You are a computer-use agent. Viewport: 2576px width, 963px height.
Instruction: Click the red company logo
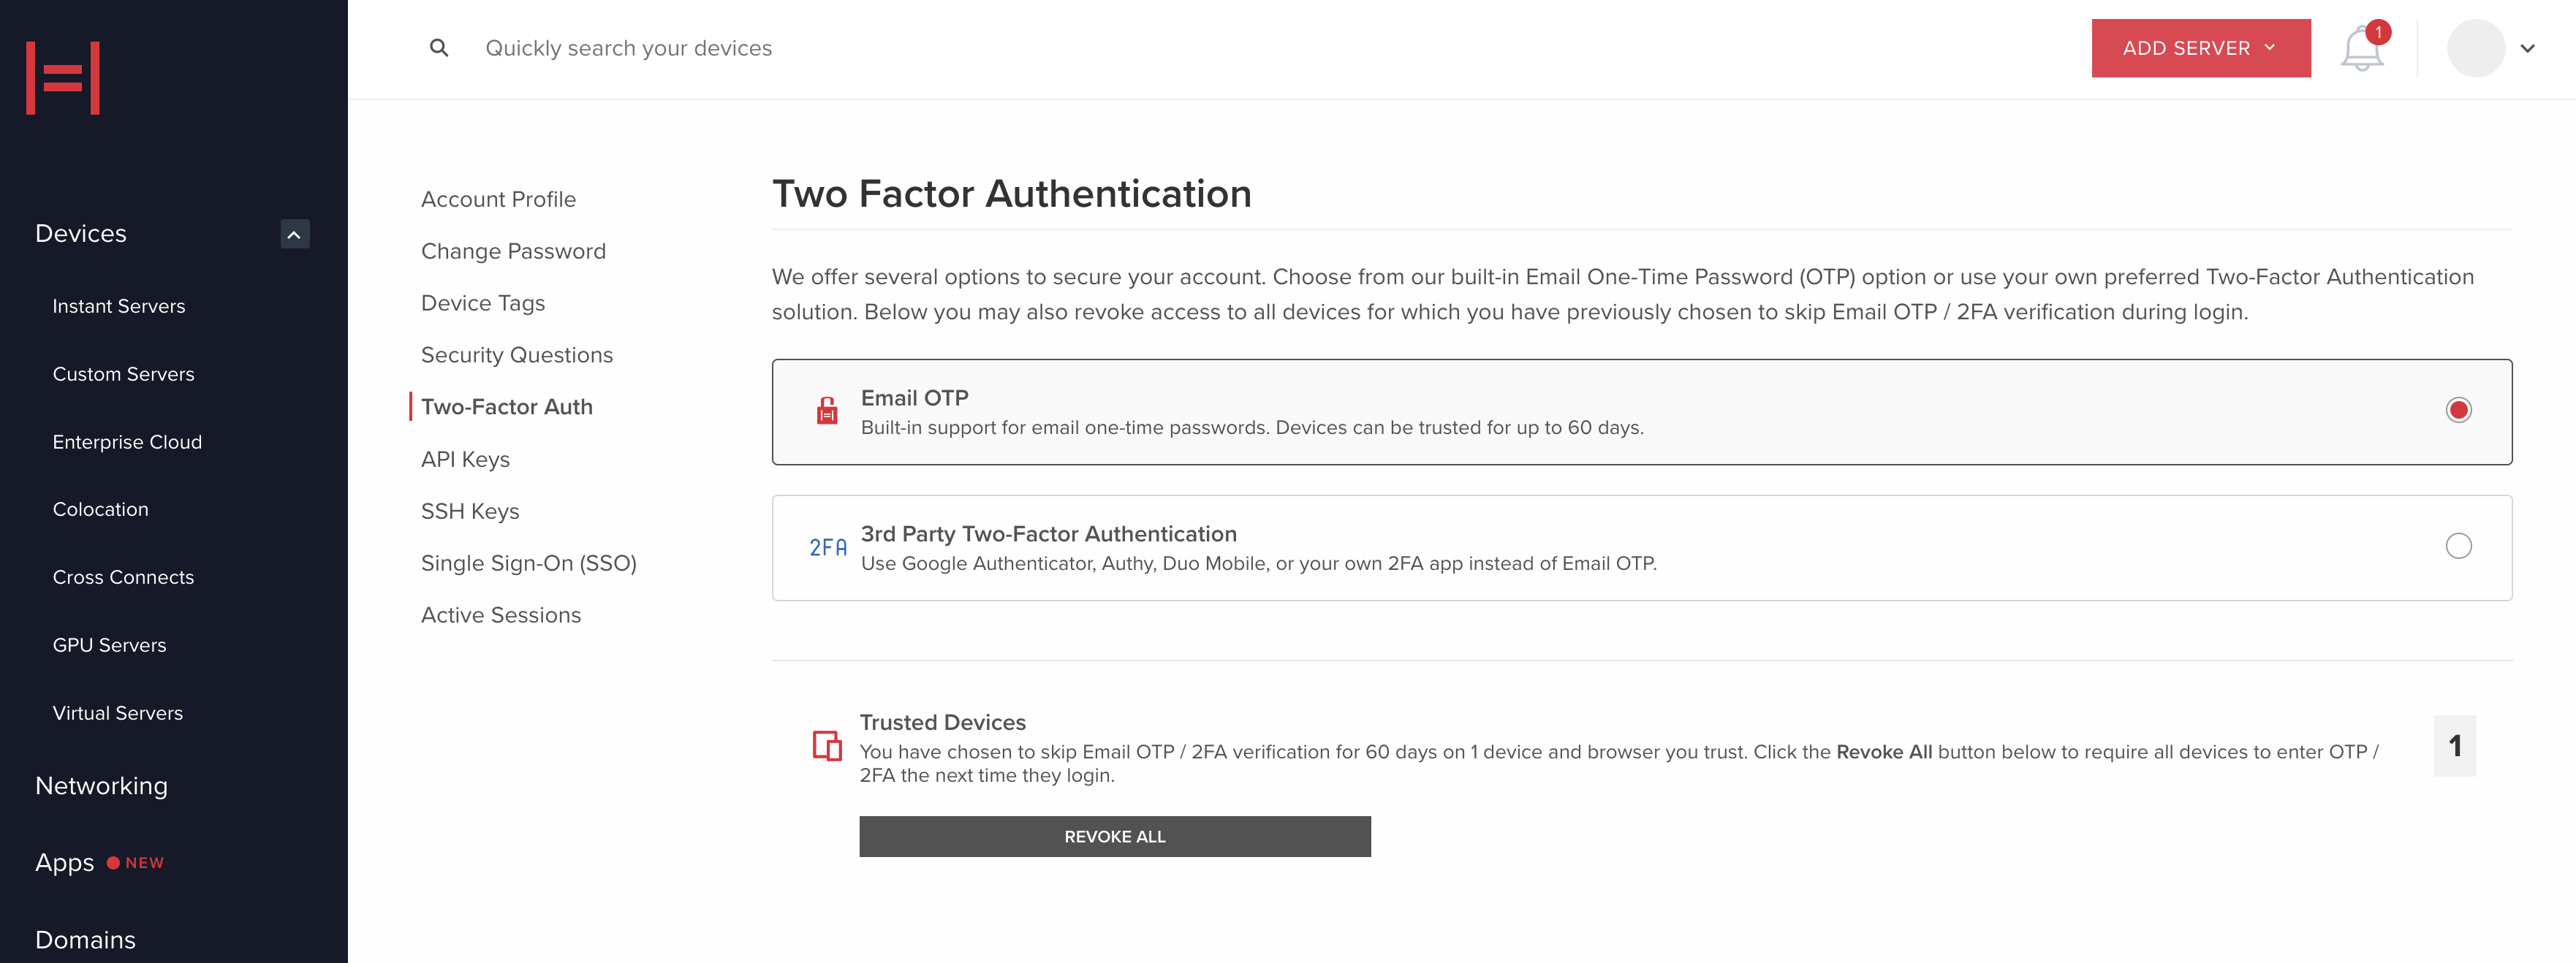pos(63,78)
